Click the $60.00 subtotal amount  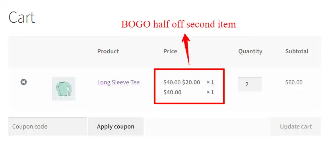294,82
